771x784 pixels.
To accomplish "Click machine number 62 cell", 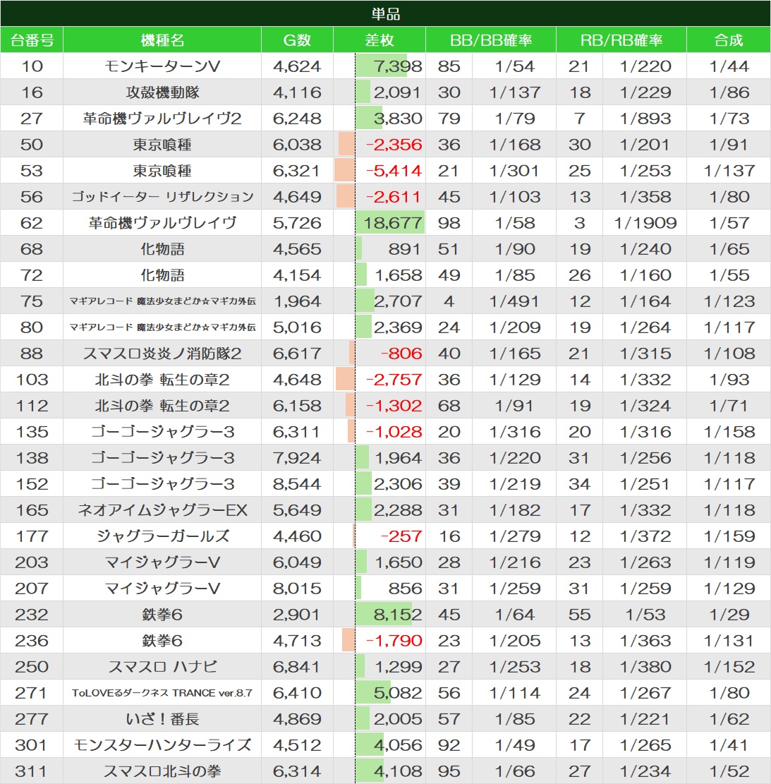I will pyautogui.click(x=32, y=222).
